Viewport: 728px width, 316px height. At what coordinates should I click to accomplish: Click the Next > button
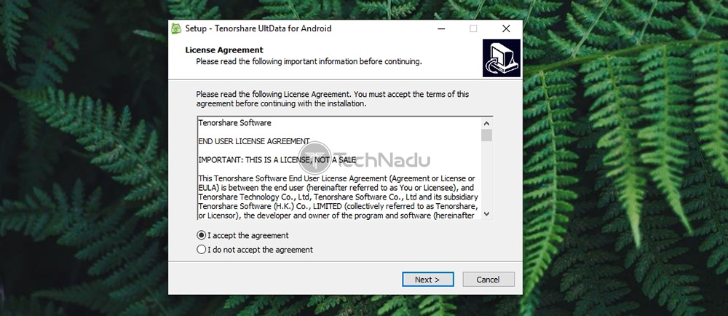(x=427, y=280)
